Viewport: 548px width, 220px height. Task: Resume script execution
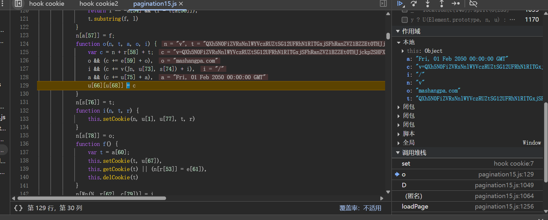pos(400,3)
